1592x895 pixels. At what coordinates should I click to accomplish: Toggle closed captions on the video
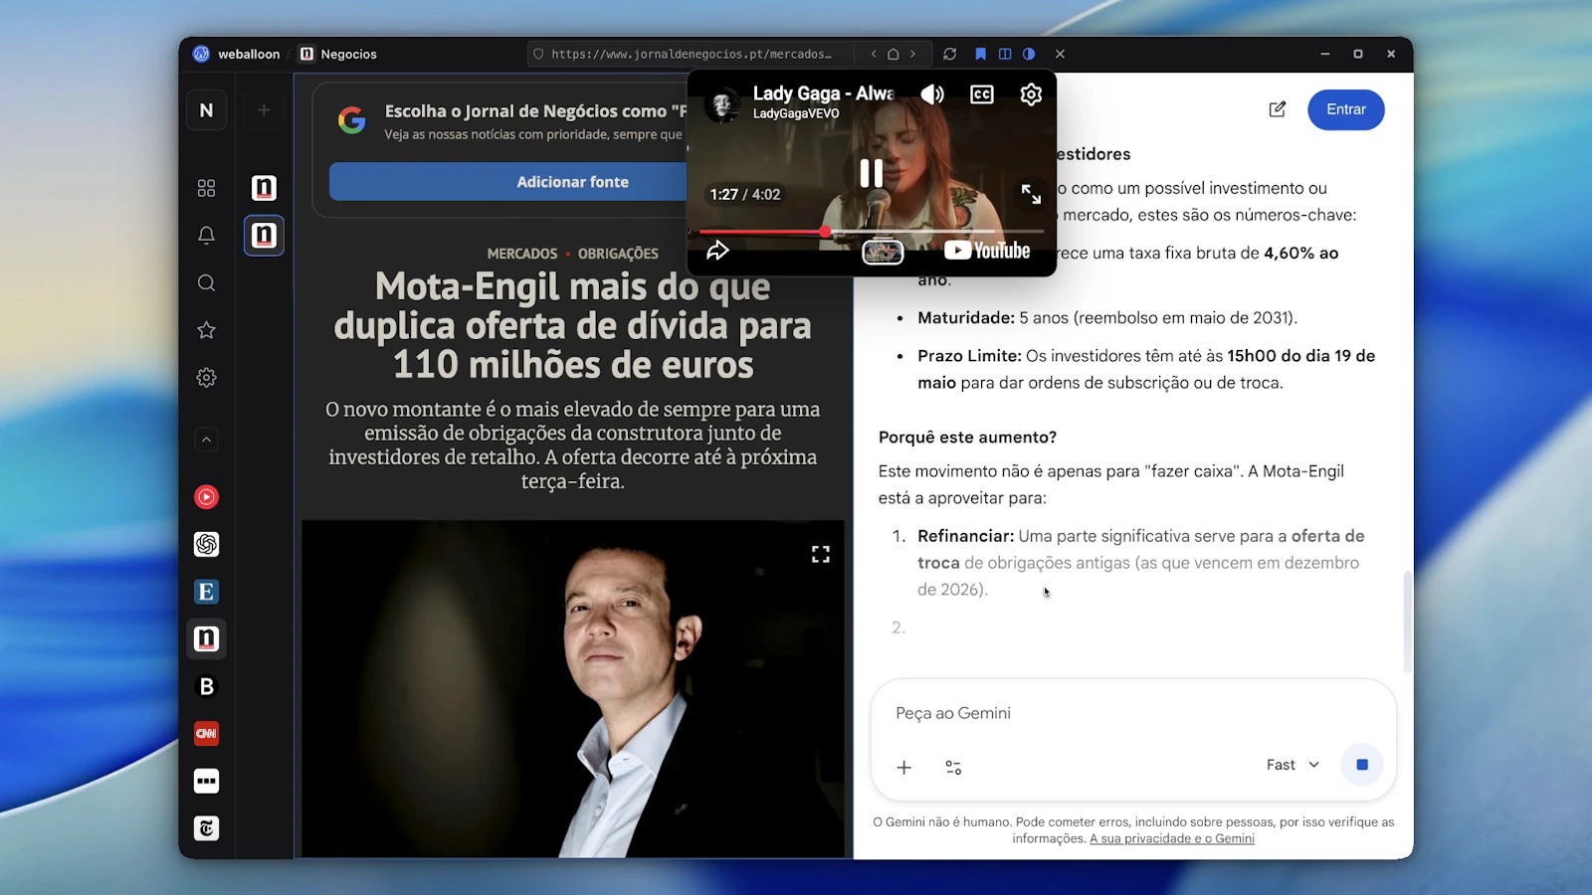click(982, 94)
